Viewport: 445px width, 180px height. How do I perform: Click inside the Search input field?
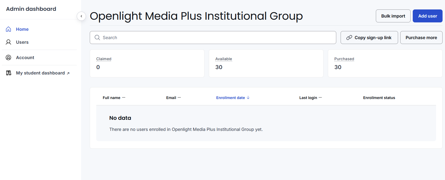coord(213,38)
